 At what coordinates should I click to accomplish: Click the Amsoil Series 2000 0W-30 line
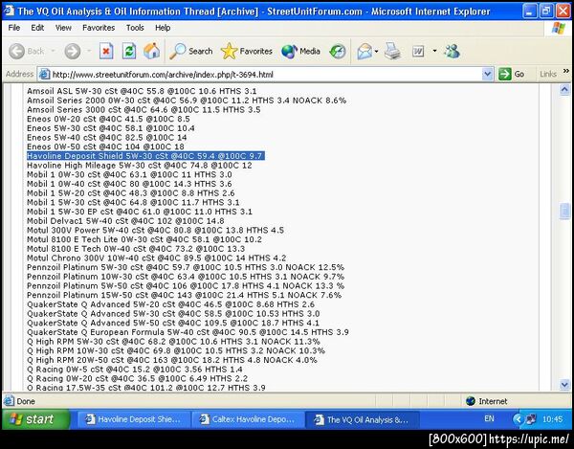tap(187, 101)
